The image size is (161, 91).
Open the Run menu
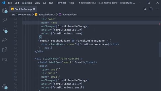51,3
